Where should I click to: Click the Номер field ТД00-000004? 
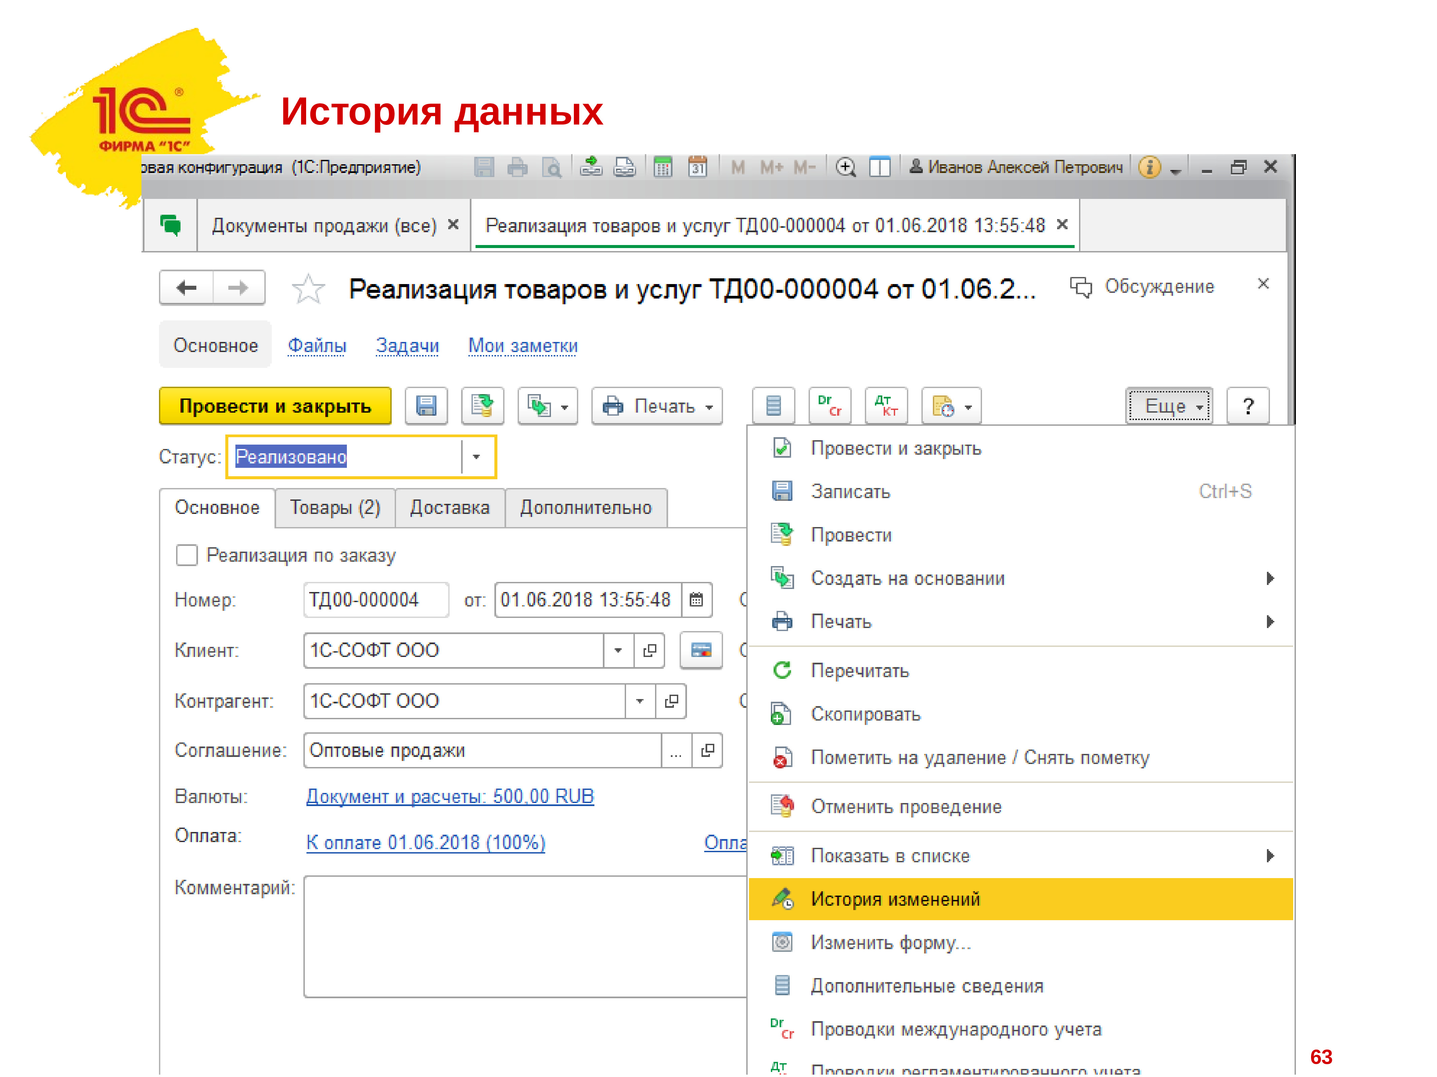point(376,600)
